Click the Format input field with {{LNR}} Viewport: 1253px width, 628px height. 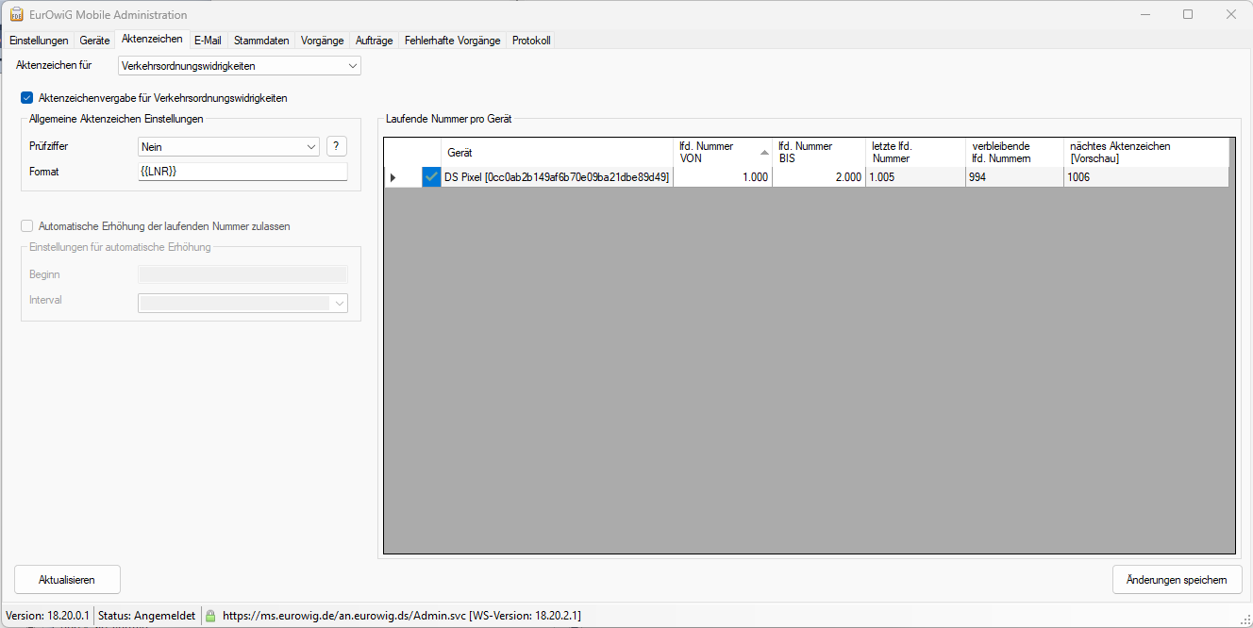(242, 172)
